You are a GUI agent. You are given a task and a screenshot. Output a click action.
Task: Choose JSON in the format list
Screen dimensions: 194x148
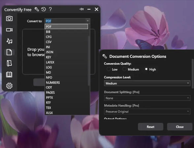pyautogui.click(x=66, y=52)
